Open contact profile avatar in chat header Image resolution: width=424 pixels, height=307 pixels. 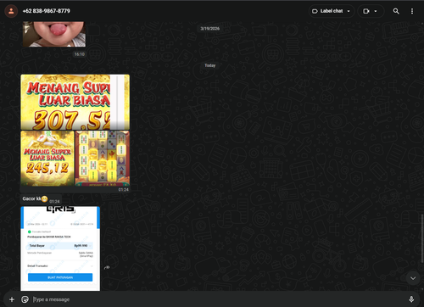(x=11, y=11)
